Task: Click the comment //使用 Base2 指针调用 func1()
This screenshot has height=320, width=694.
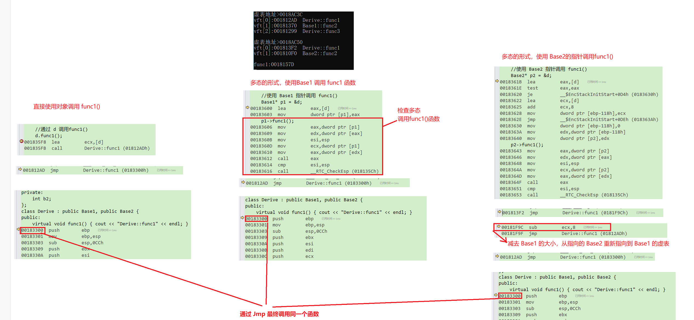Action: (x=549, y=69)
